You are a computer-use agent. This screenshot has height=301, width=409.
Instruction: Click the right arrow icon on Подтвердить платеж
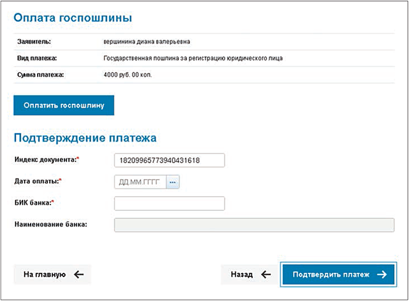382,275
